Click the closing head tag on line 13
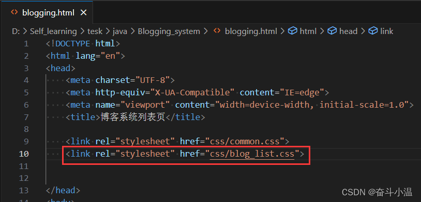421x202 pixels. click(x=63, y=190)
